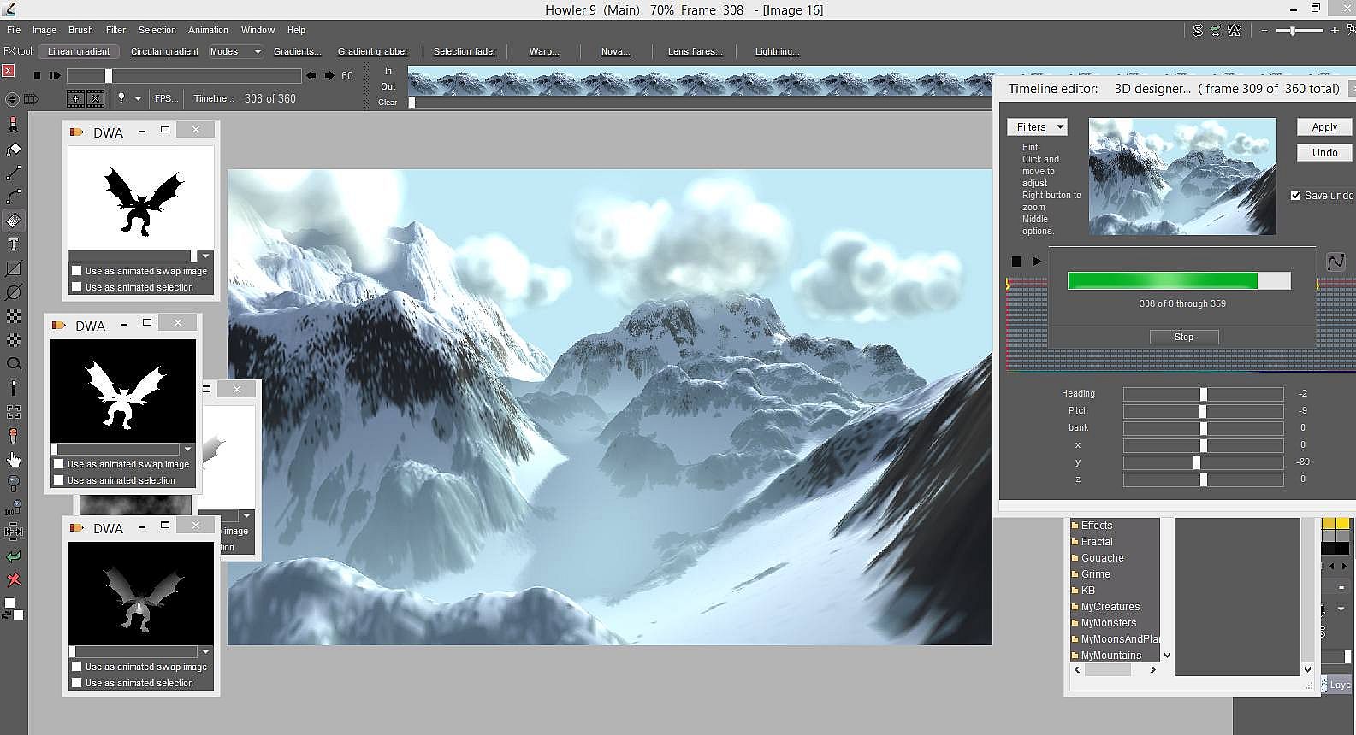
Task: Open the Animation menu
Action: [208, 30]
